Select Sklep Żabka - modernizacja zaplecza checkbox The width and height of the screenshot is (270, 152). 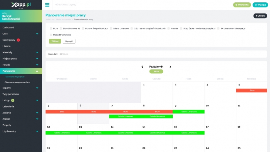181,29
